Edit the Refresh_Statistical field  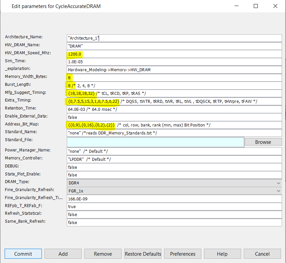pyautogui.click(x=174, y=215)
